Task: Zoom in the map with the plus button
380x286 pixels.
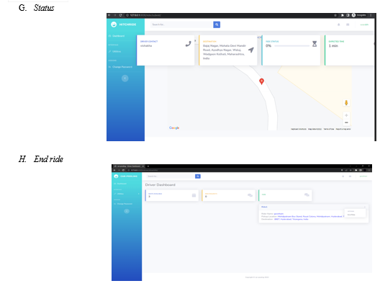Action: click(x=346, y=115)
